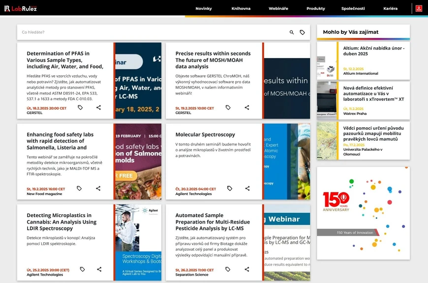Share the Microplastics in Cannabis webinar
Image resolution: width=428 pixels, height=283 pixels.
pos(98,269)
